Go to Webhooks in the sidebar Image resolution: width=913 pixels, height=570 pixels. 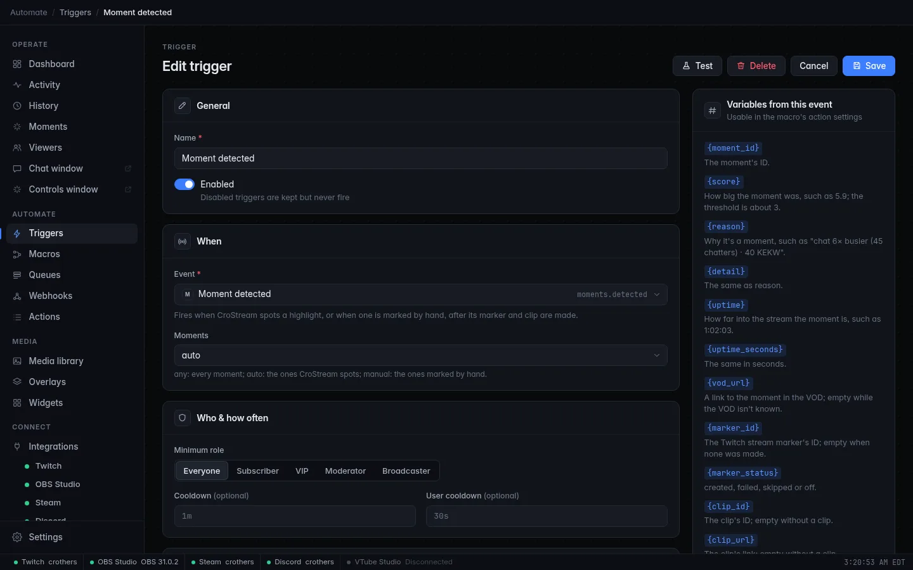(72, 296)
